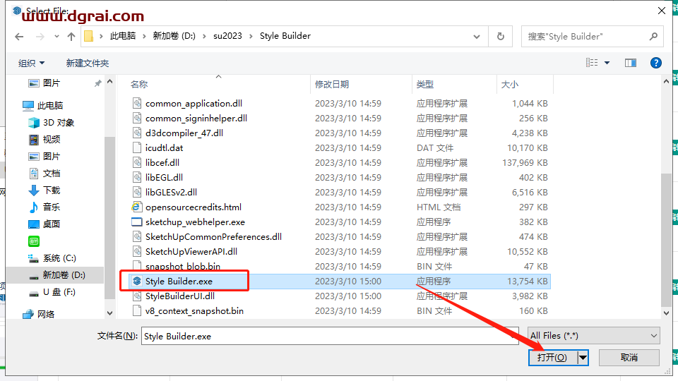Select 新加卷 (D:) drive in the tree

pyautogui.click(x=64, y=275)
